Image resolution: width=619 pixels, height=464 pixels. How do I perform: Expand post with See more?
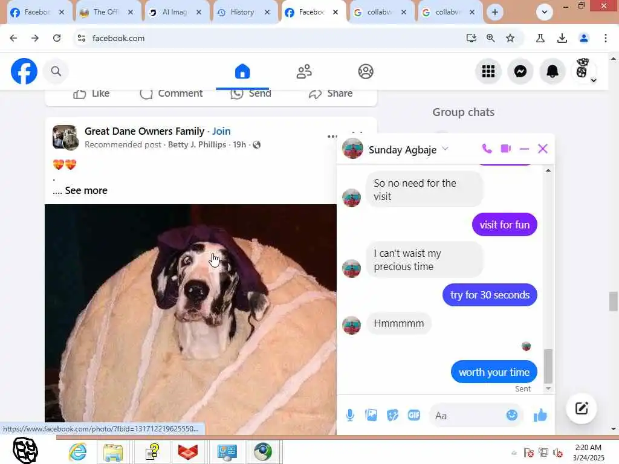(x=86, y=190)
